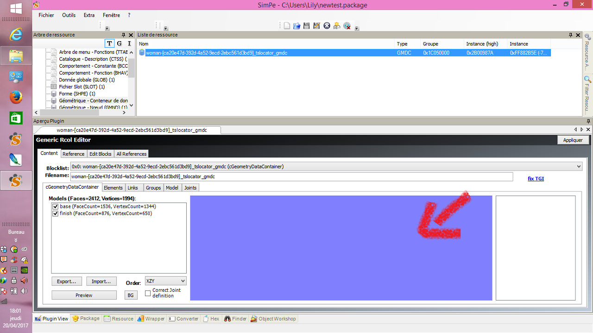Image resolution: width=593 pixels, height=333 pixels.
Task: Expand the main toolbar overflow arrow
Action: point(357,28)
